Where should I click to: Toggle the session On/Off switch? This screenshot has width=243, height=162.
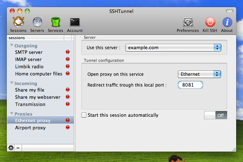tap(216, 115)
